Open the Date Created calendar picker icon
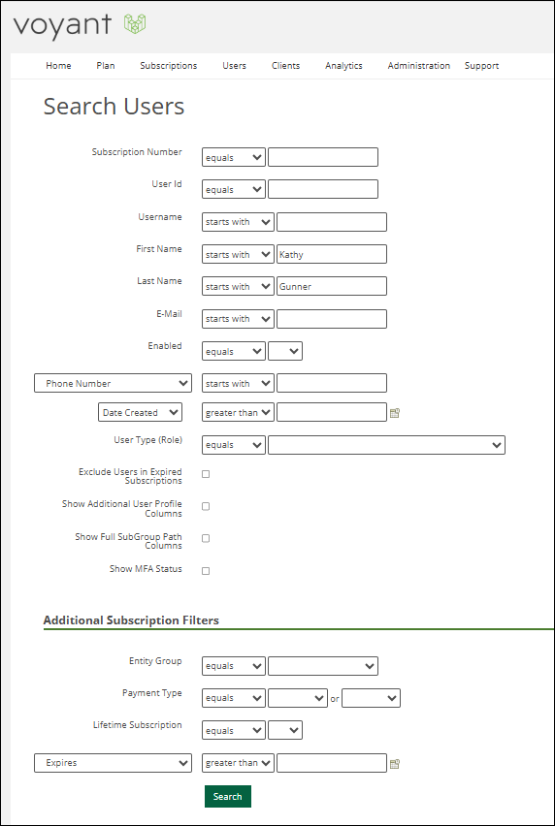Viewport: 555px width, 826px height. [395, 413]
